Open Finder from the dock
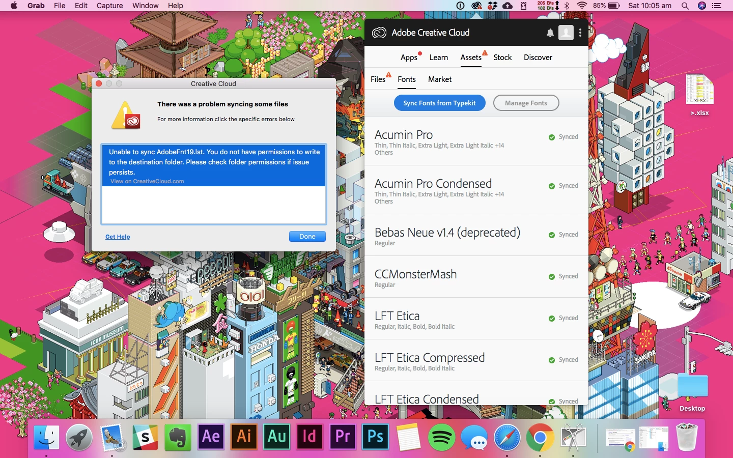Viewport: 733px width, 458px height. point(46,437)
